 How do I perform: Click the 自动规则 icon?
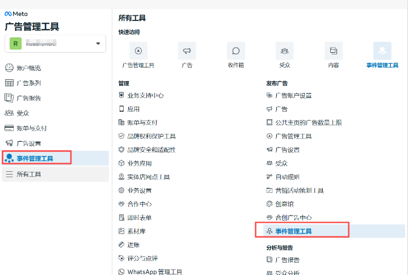[x=270, y=177]
